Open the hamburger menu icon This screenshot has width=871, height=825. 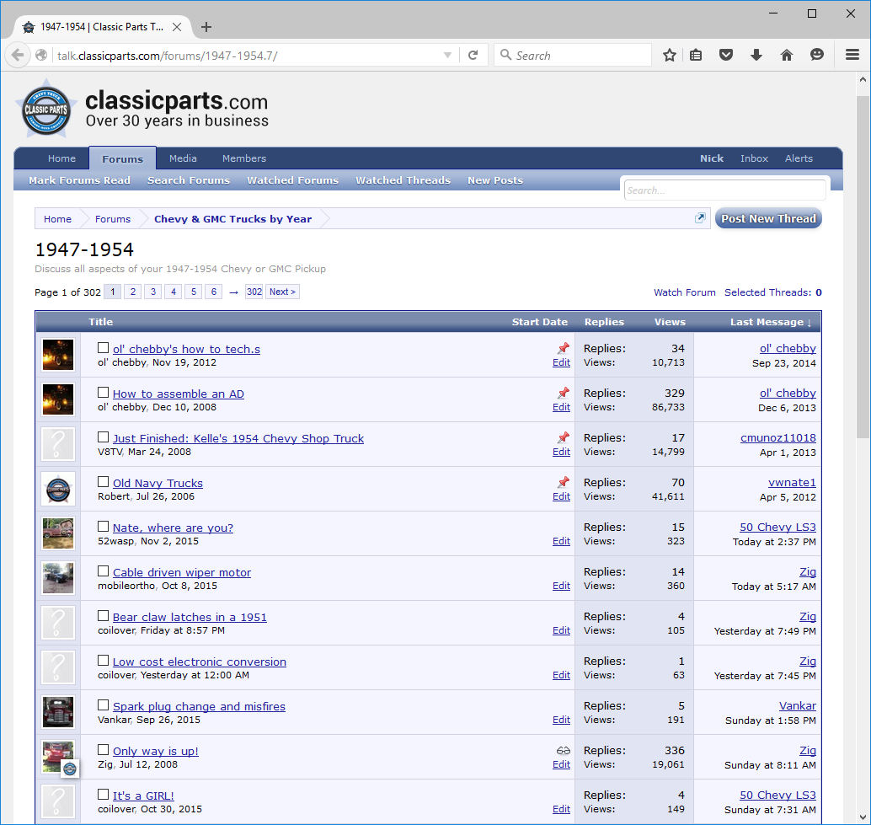click(852, 55)
